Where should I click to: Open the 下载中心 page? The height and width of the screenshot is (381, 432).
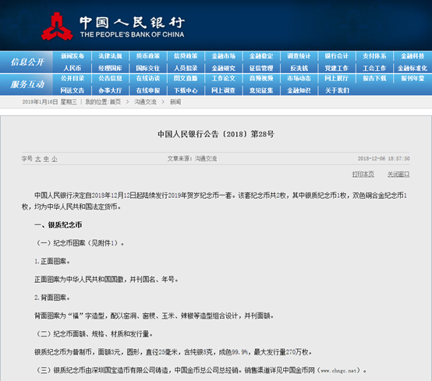point(186,90)
